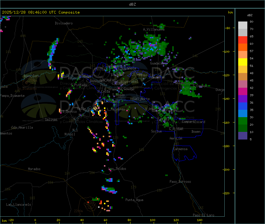Click the El_Desvio place label

(x=69, y=112)
